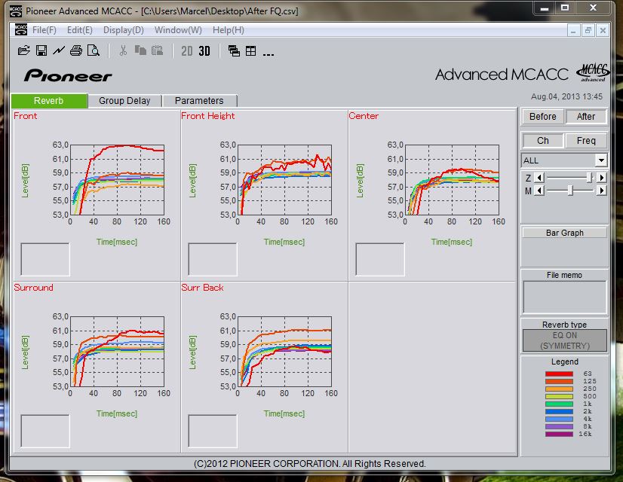This screenshot has width=623, height=482.
Task: Click the Z zoom slider handle
Action: click(589, 177)
